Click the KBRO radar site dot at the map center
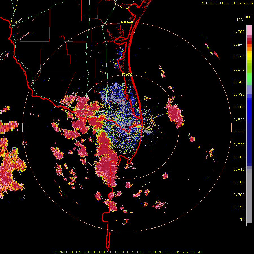 coord(127,127)
